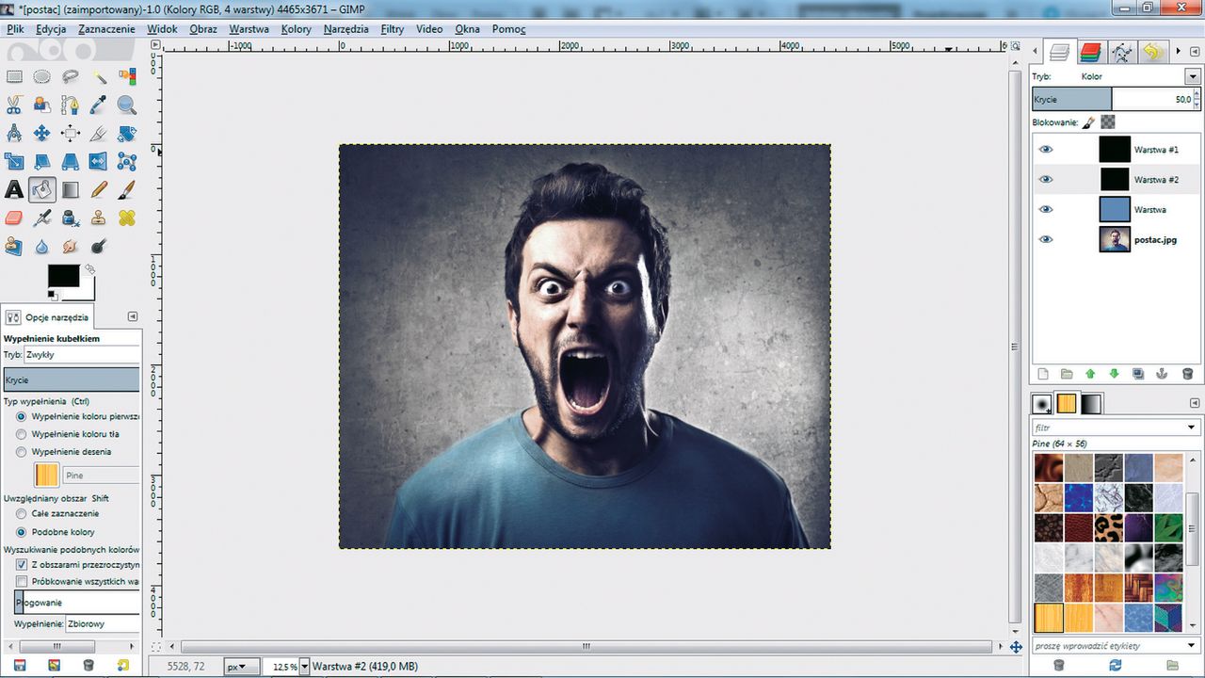Choose 'Wypełnienie koloru tła' radio option
Image resolution: width=1205 pixels, height=678 pixels.
[x=21, y=434]
